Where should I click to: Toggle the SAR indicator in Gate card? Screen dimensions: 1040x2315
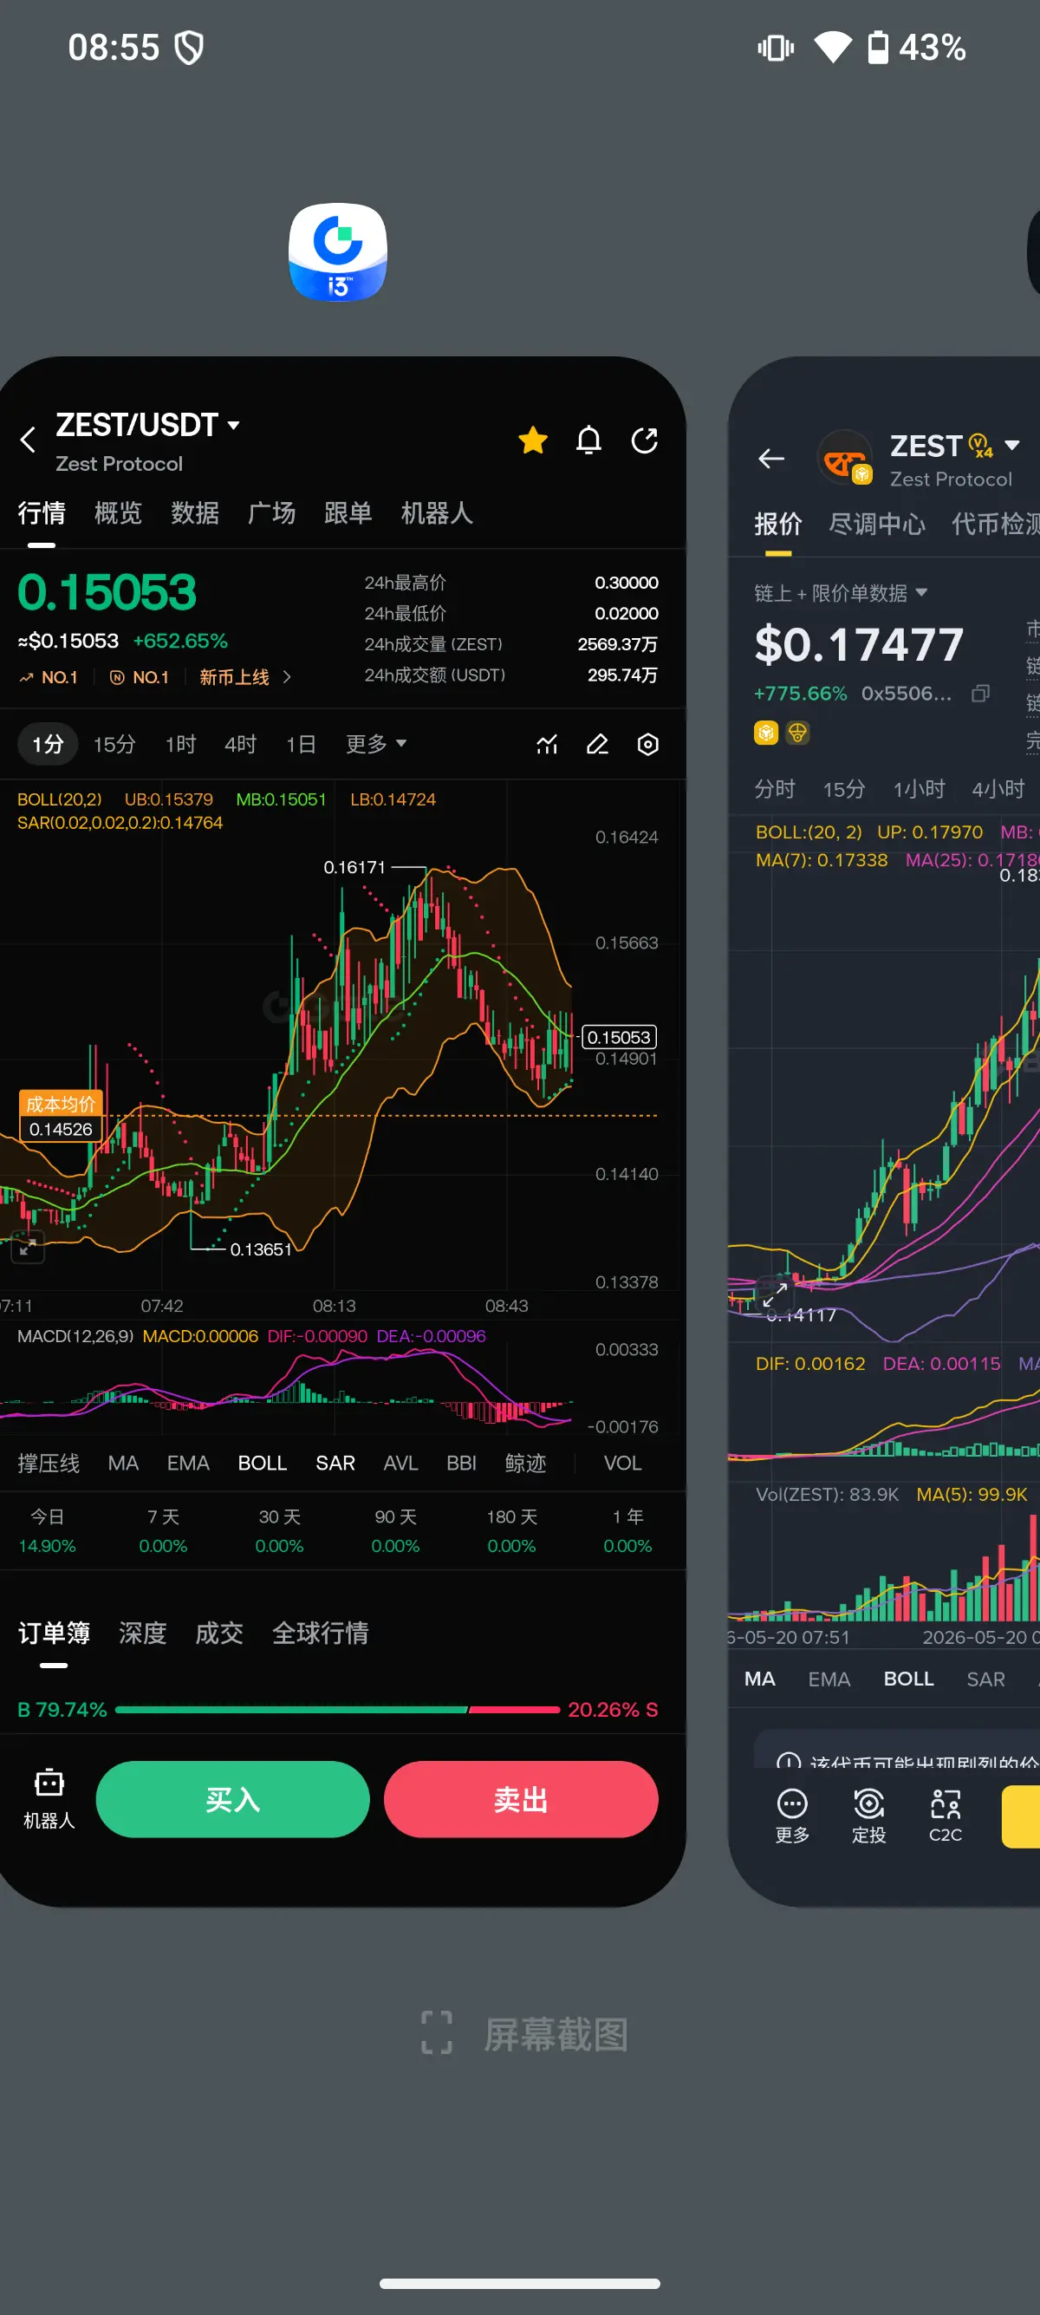tap(335, 1463)
